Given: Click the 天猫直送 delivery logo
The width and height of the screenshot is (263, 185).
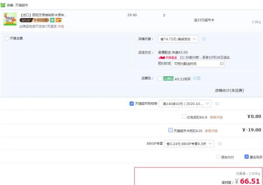Looking at the screenshot, I should (167, 58).
